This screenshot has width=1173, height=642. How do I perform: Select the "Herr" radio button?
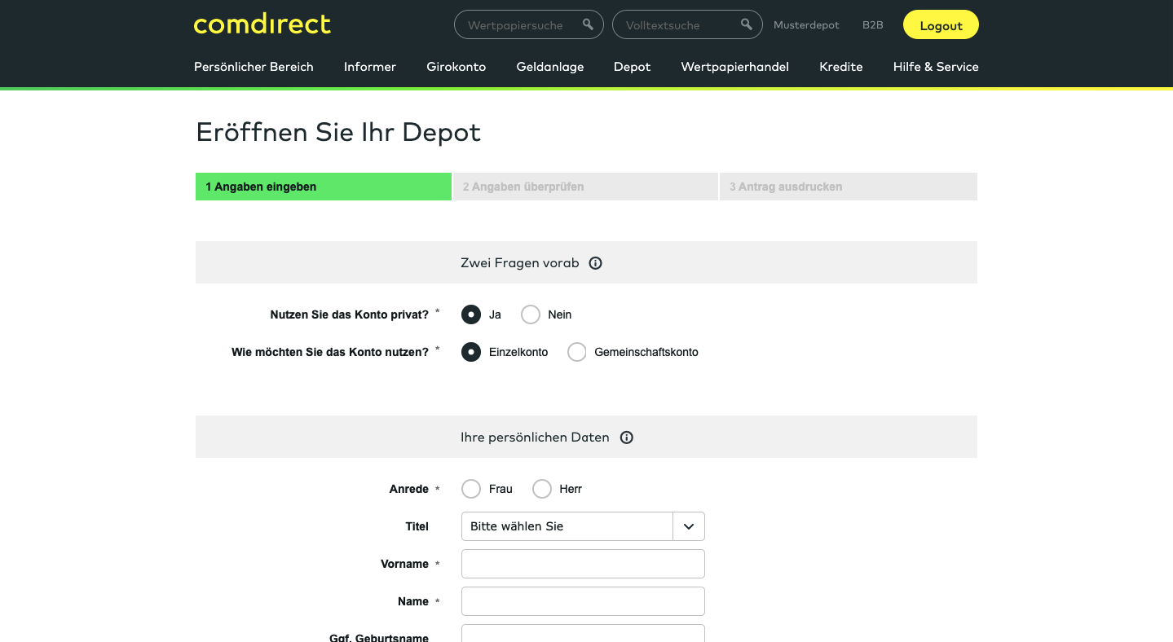[542, 489]
